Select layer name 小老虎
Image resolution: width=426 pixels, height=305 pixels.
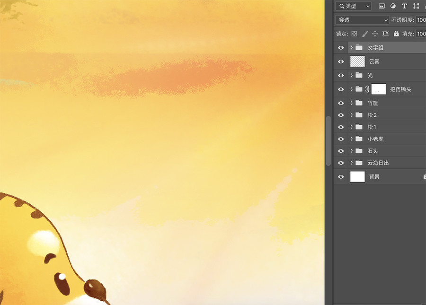375,139
